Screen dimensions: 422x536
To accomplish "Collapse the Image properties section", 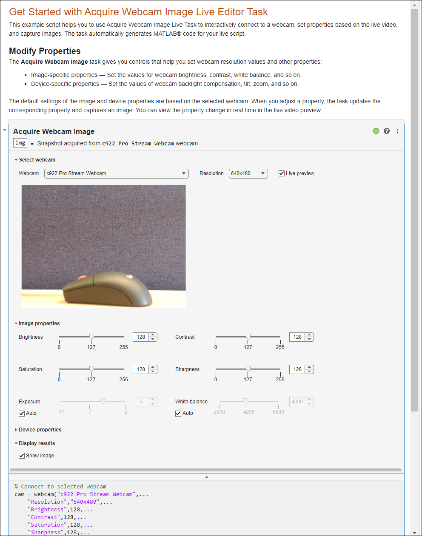I will point(16,323).
